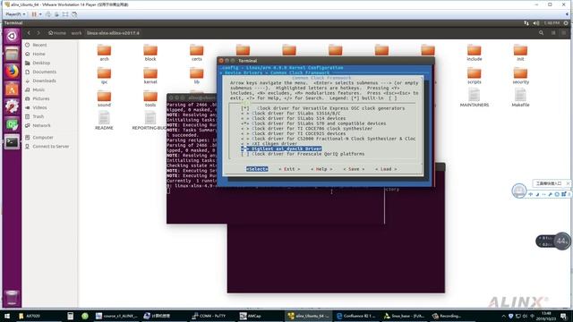Toggle Versatile Express OSC clock driver option

coord(322,108)
